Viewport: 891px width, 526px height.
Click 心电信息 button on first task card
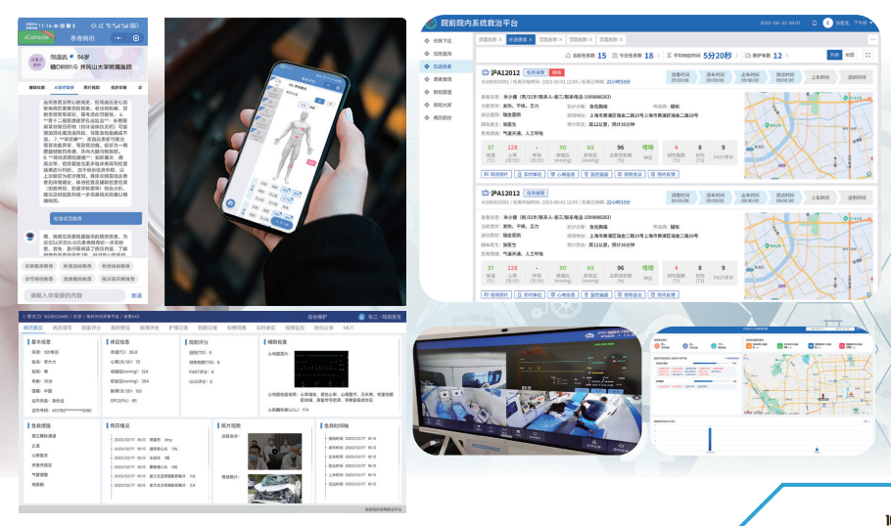[566, 172]
